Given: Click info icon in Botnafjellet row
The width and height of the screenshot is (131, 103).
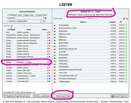Looking at the screenshot, I should point(126,43).
